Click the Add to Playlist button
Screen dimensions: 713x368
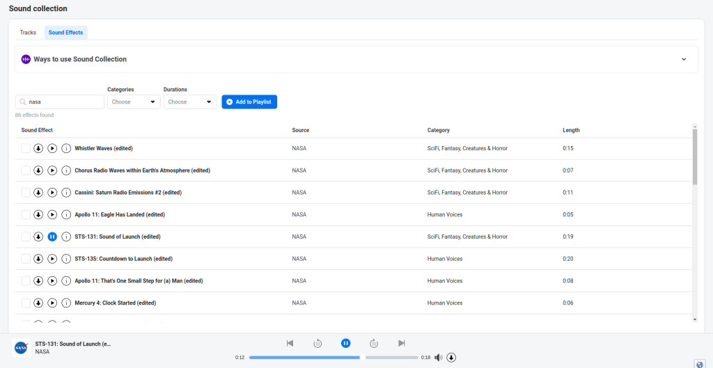coord(249,102)
